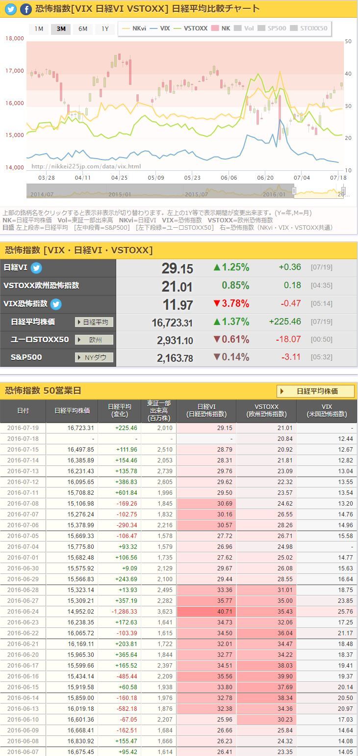Click the VIX (米国恐怖指数) column header
Image resolution: width=358 pixels, height=756 pixels.
point(327,411)
